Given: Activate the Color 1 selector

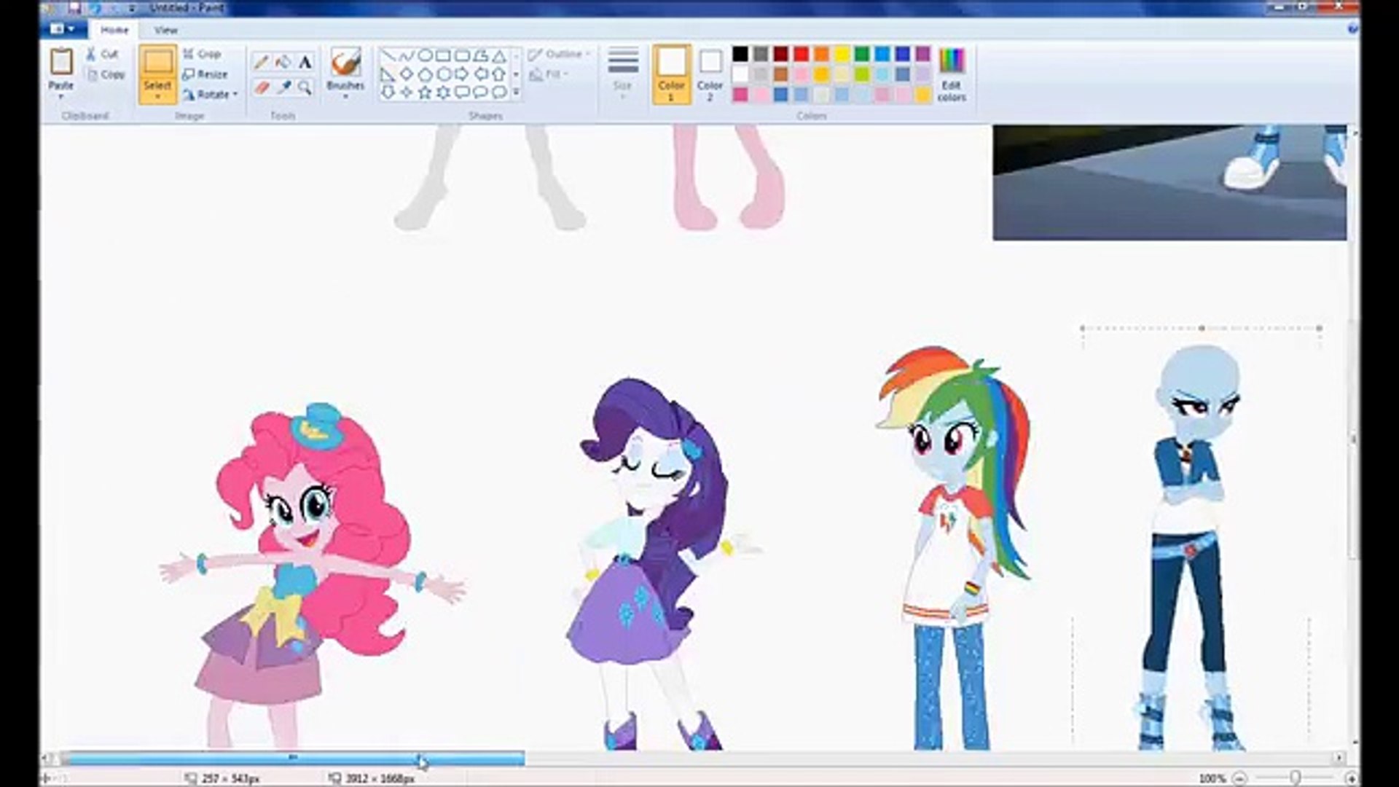Looking at the screenshot, I should 671,74.
